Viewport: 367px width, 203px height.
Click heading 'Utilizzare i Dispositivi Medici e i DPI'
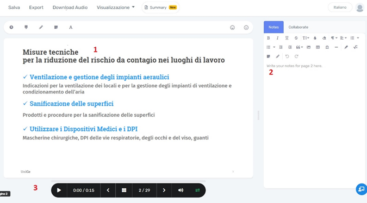pos(84,129)
